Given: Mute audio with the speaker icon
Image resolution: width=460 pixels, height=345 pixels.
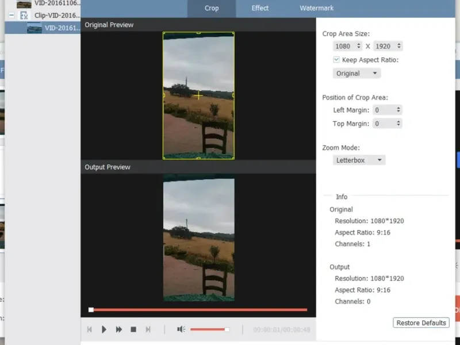Looking at the screenshot, I should click(181, 329).
